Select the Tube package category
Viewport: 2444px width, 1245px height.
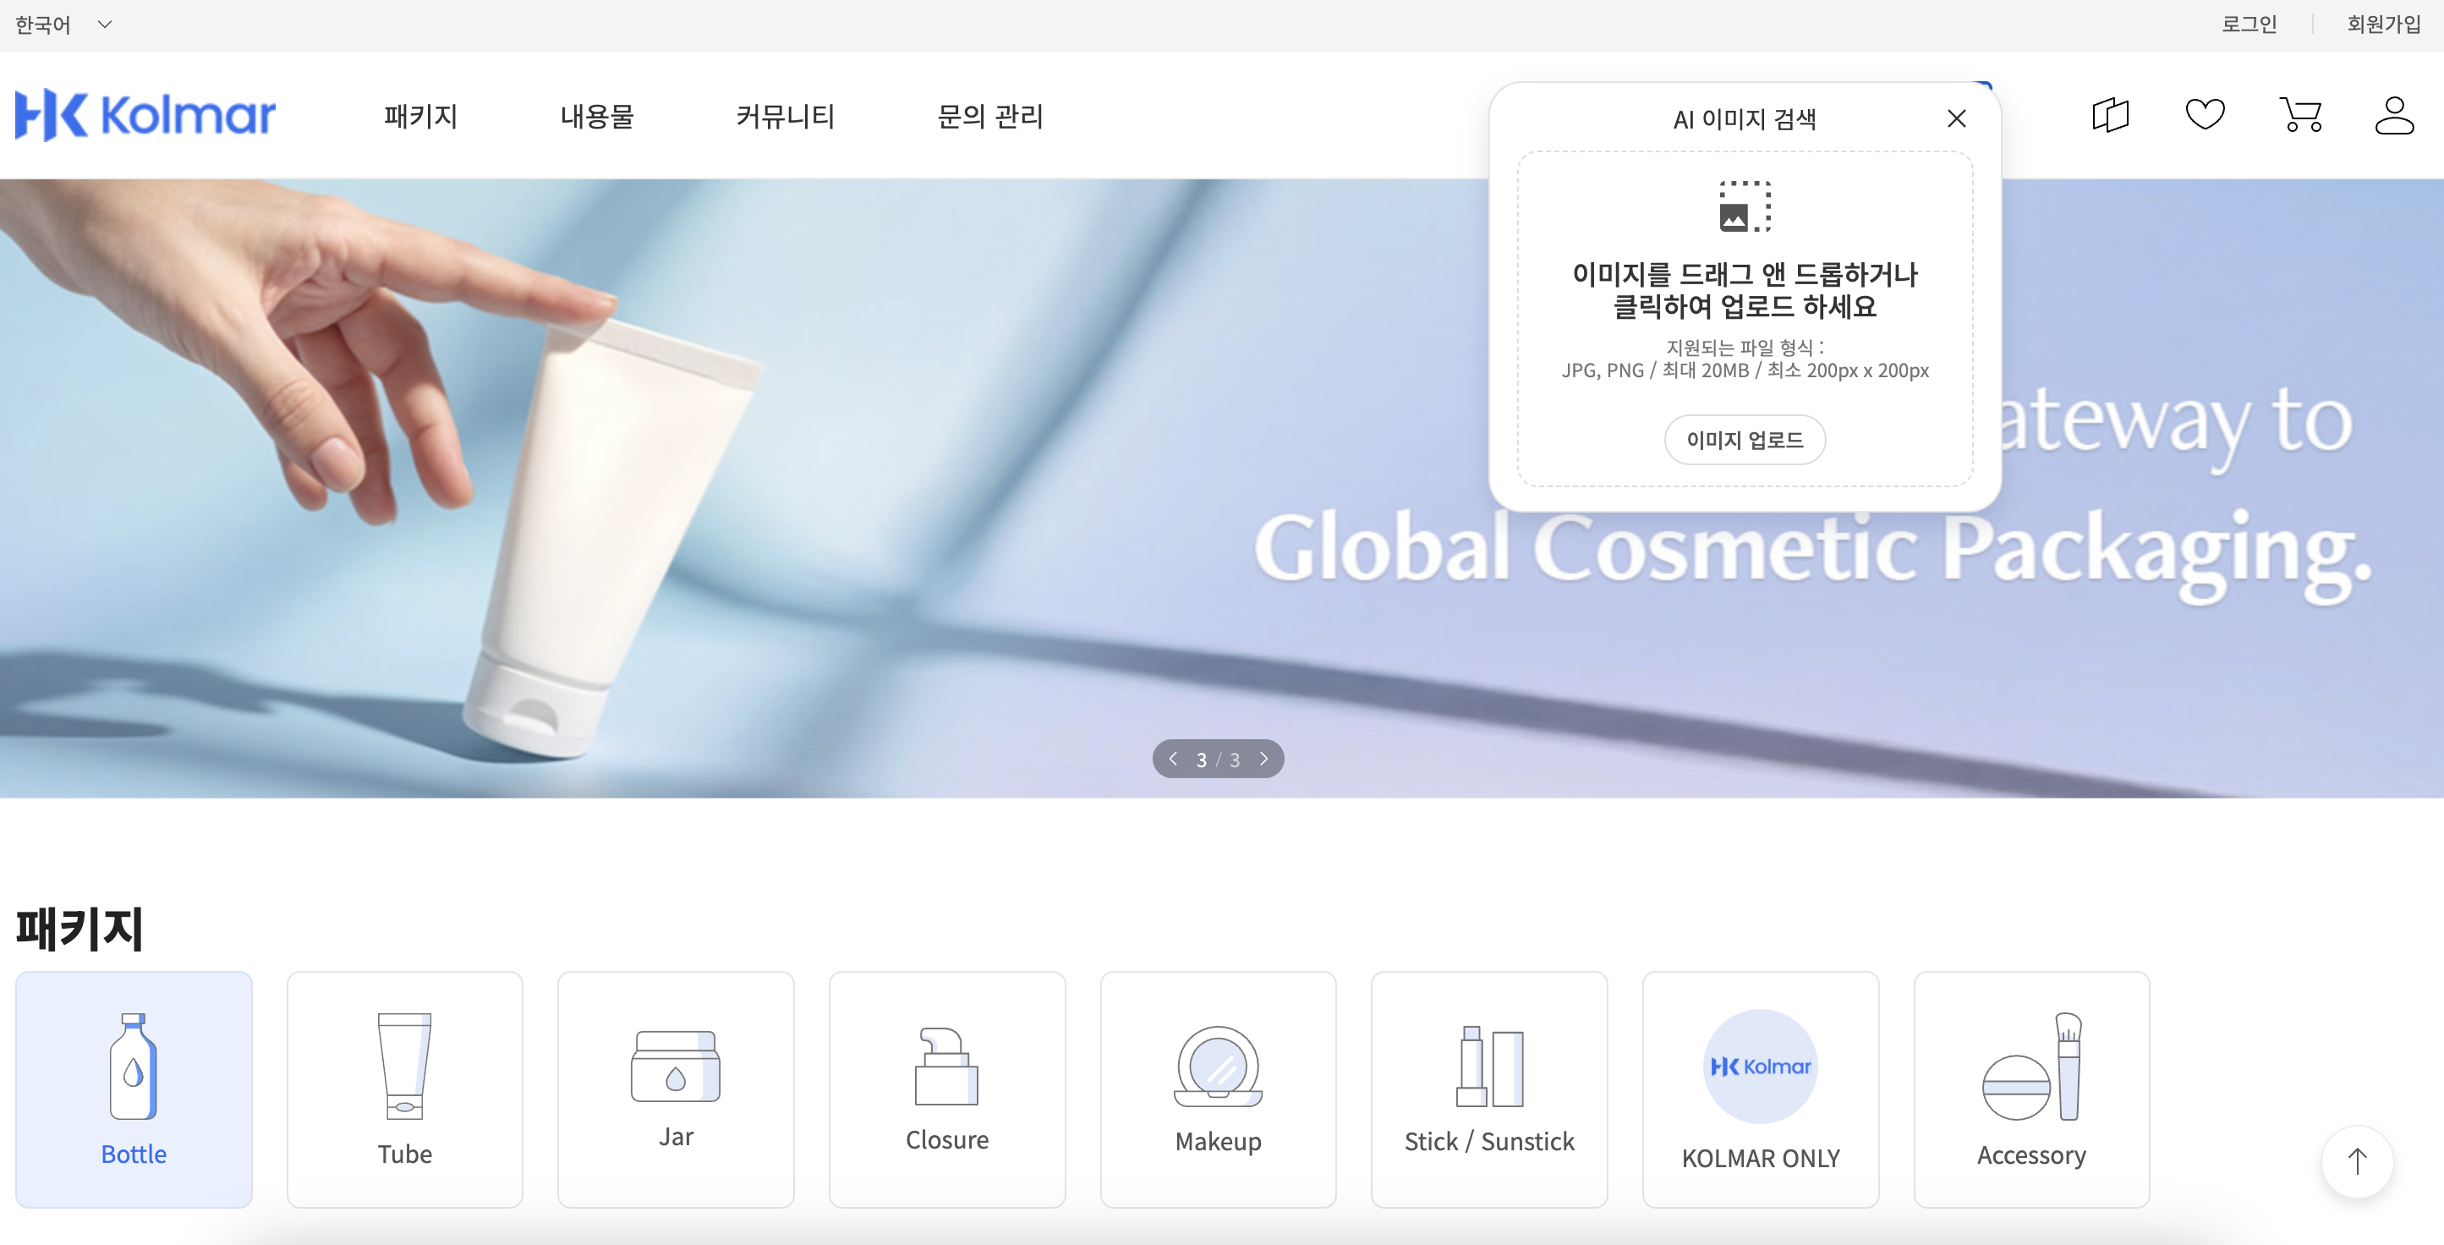click(x=405, y=1089)
